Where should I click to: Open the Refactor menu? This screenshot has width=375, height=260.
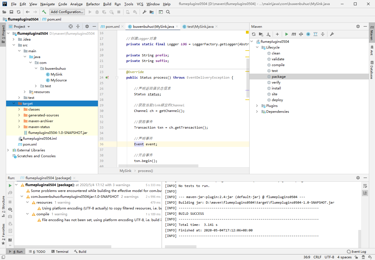(93, 4)
